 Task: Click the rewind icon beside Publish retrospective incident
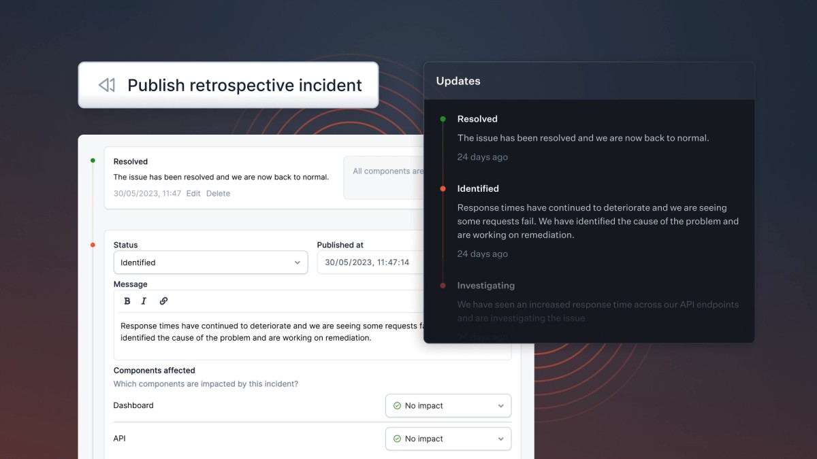pos(106,85)
